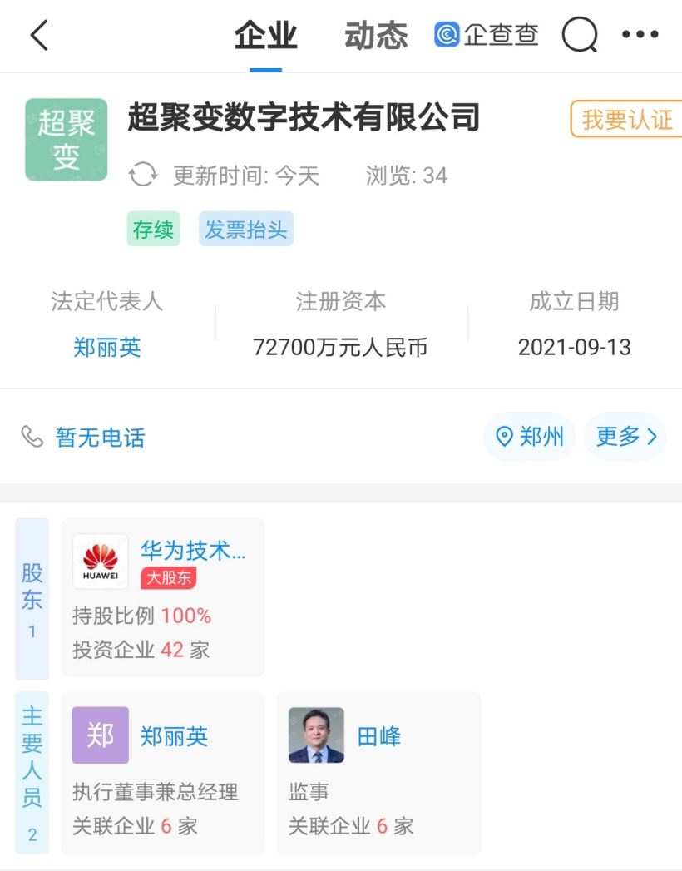
Task: Tap 田峰's profile photo
Action: (316, 735)
